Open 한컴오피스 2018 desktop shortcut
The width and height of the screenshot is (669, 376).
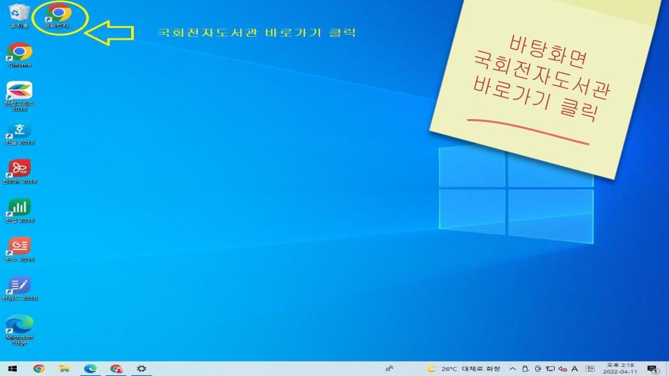point(20,94)
